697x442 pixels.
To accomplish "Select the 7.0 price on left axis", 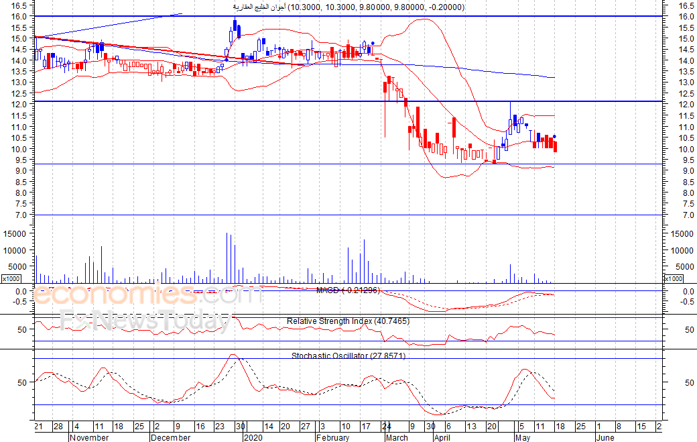I will [x=19, y=215].
